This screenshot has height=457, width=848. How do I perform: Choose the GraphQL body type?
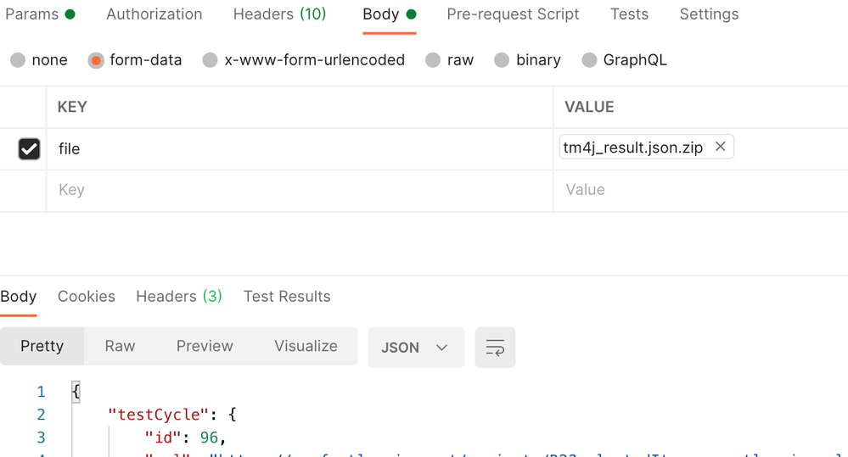589,60
